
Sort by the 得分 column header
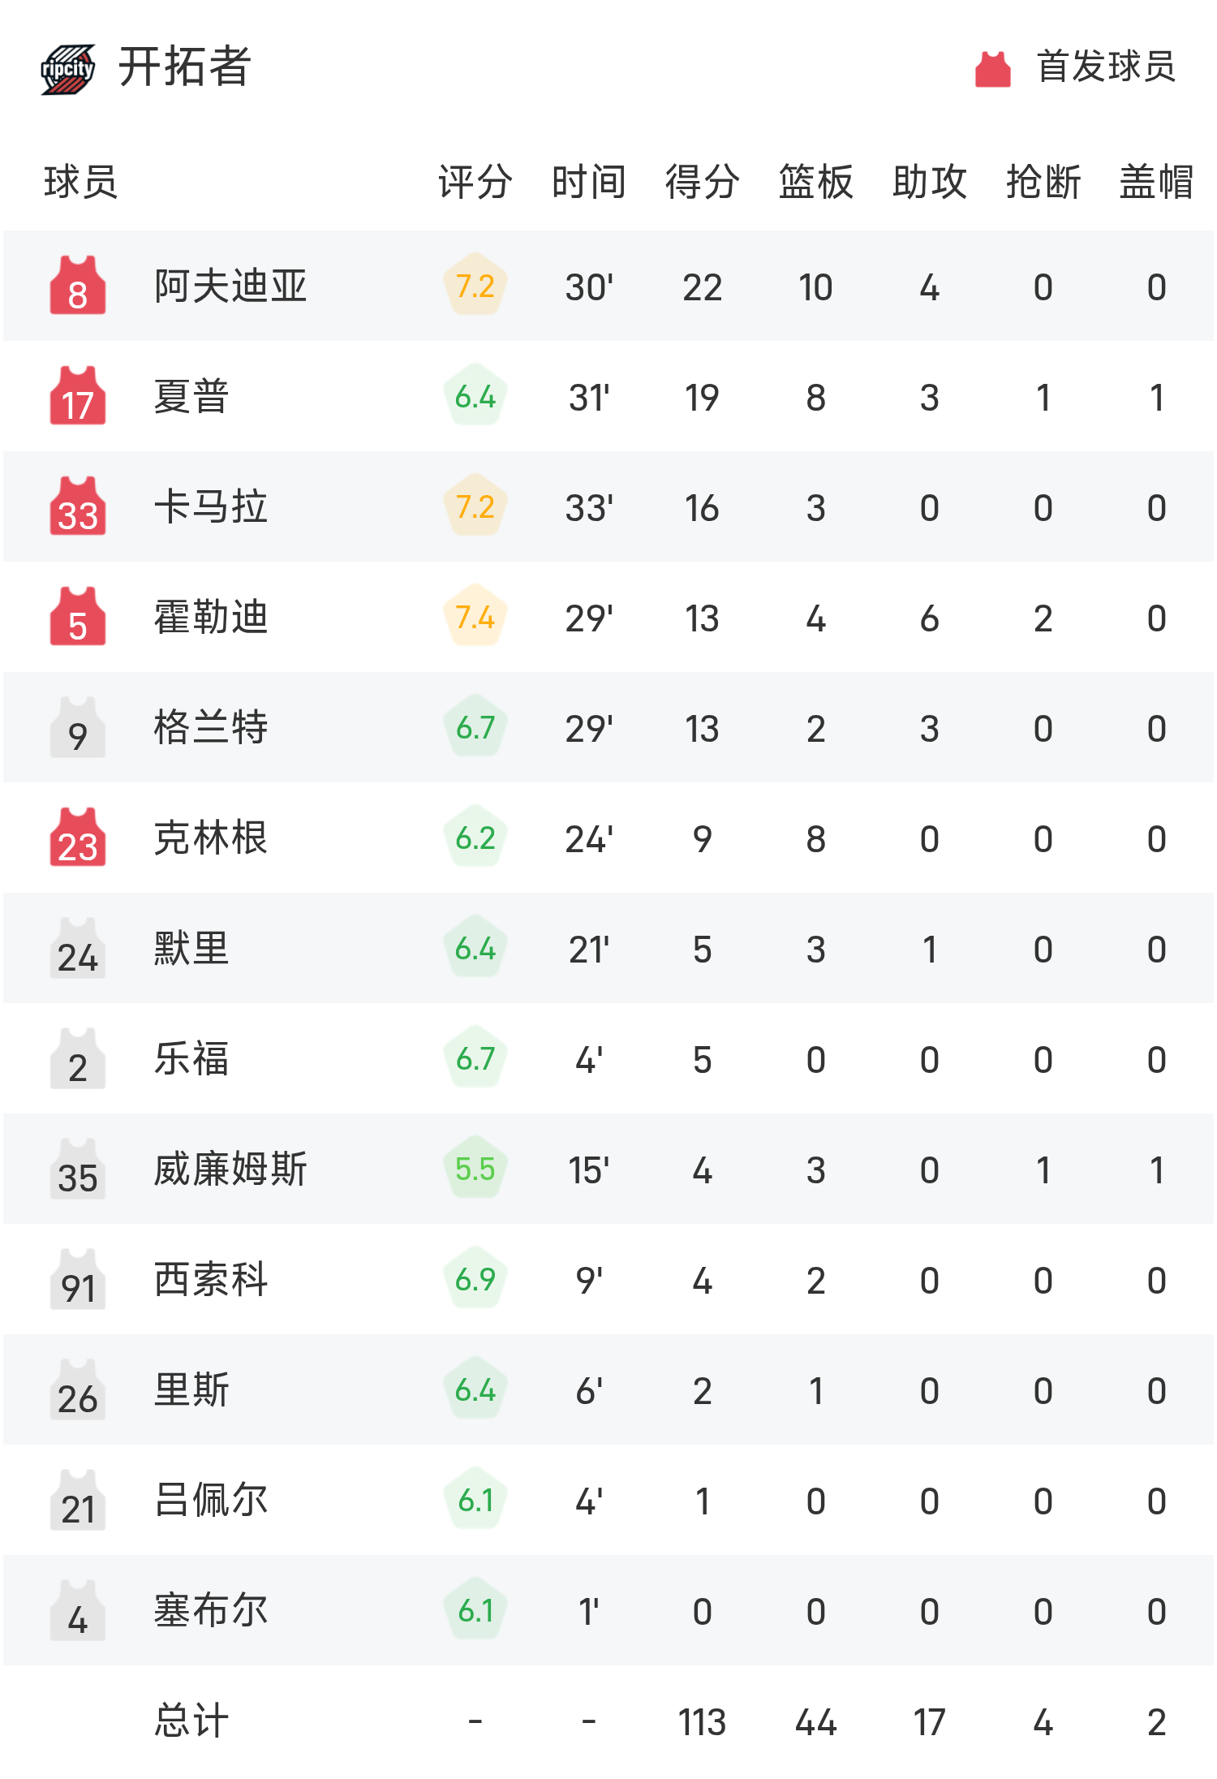[x=702, y=182]
